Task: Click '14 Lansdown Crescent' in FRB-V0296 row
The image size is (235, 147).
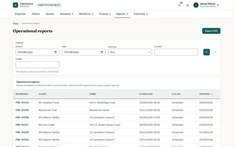Action: point(102,132)
